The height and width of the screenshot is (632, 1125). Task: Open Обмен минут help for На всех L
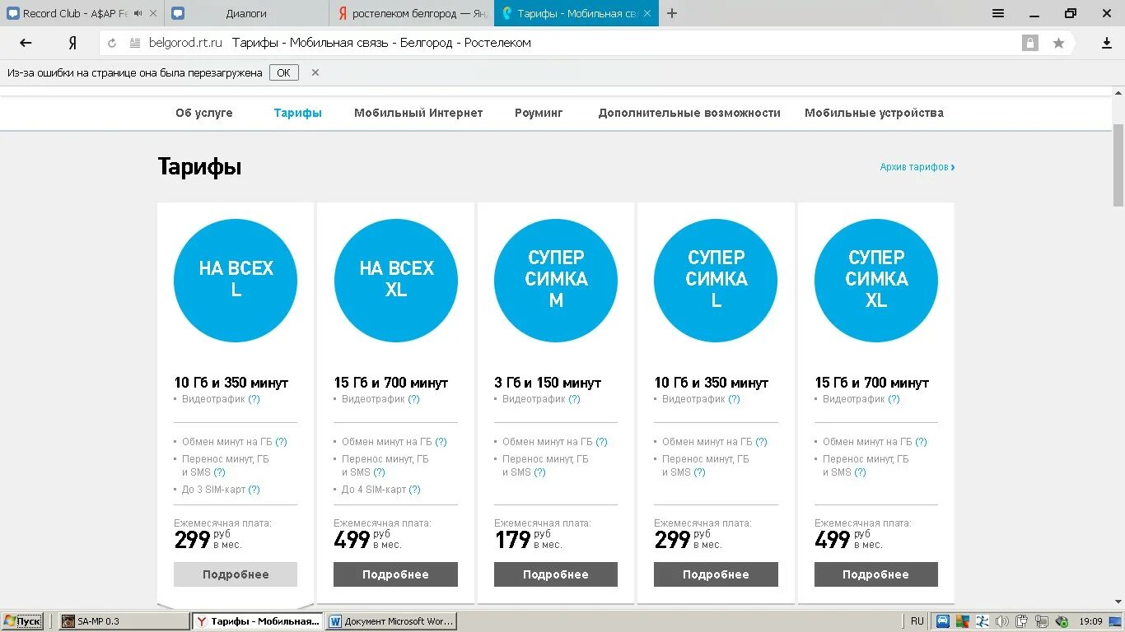[x=281, y=442]
